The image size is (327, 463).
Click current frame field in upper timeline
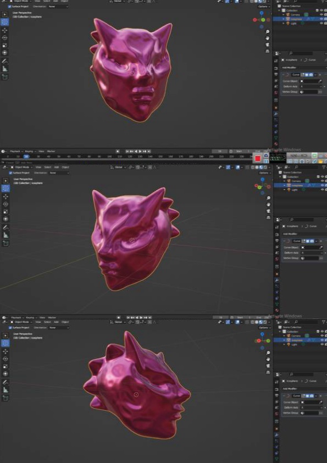[x=220, y=151]
